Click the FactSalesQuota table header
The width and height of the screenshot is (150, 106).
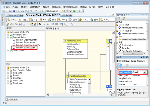pyautogui.click(x=75, y=41)
